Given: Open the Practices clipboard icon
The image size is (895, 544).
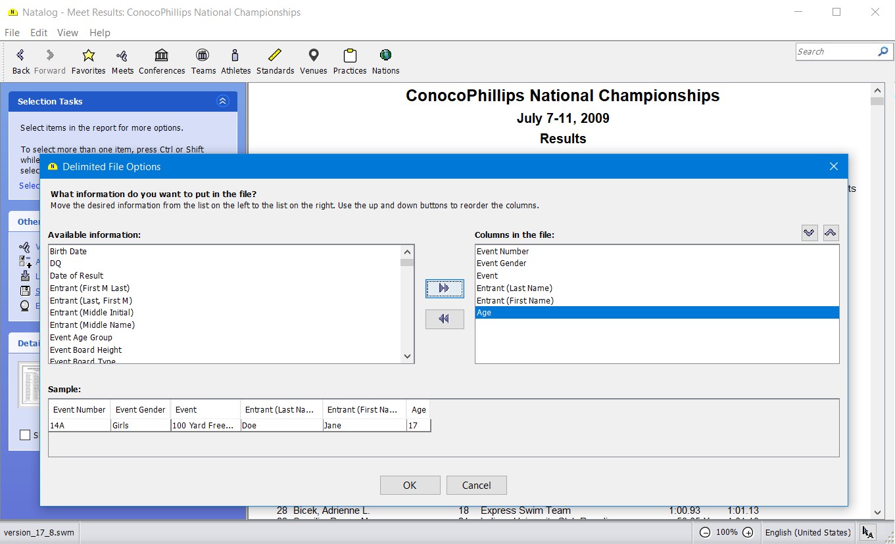Looking at the screenshot, I should pyautogui.click(x=350, y=56).
